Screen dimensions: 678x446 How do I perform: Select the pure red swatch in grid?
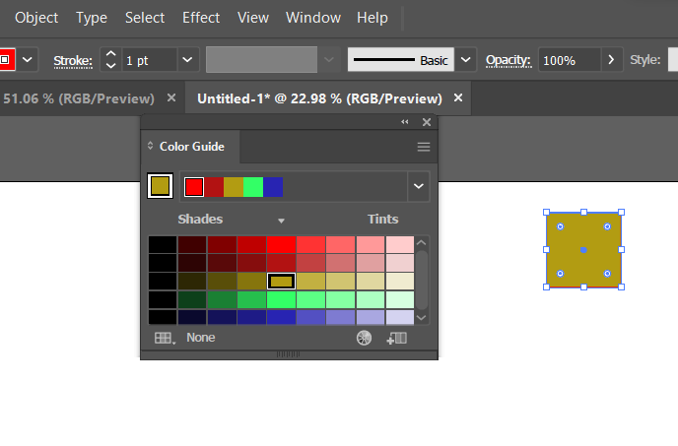281,244
